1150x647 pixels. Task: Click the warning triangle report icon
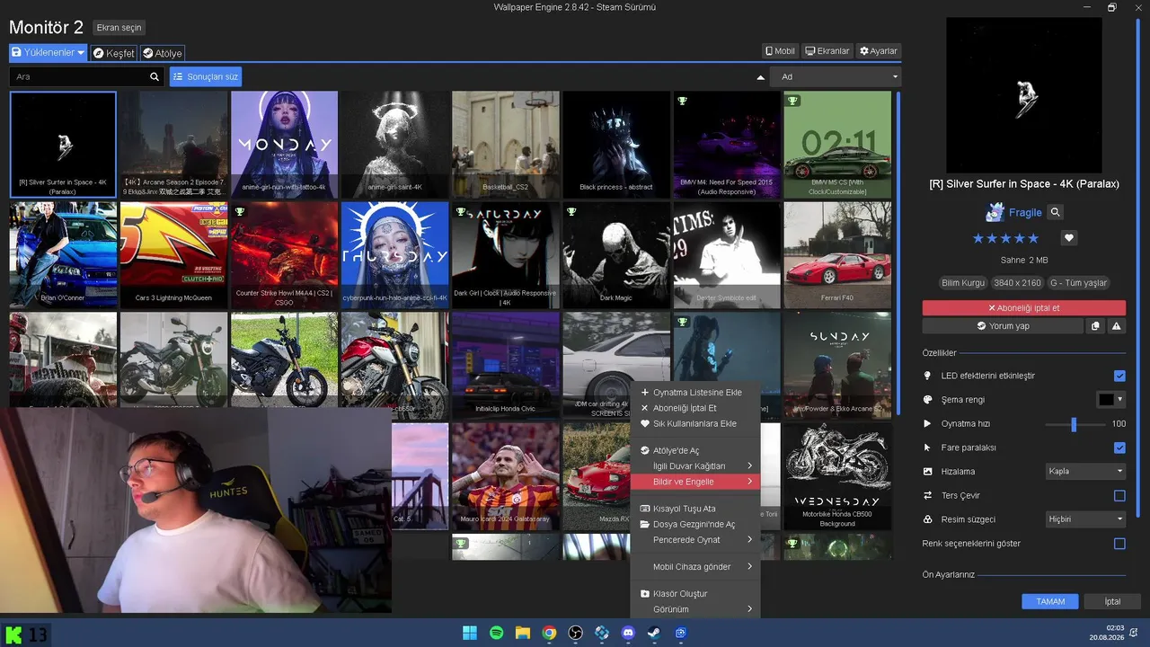click(1117, 326)
